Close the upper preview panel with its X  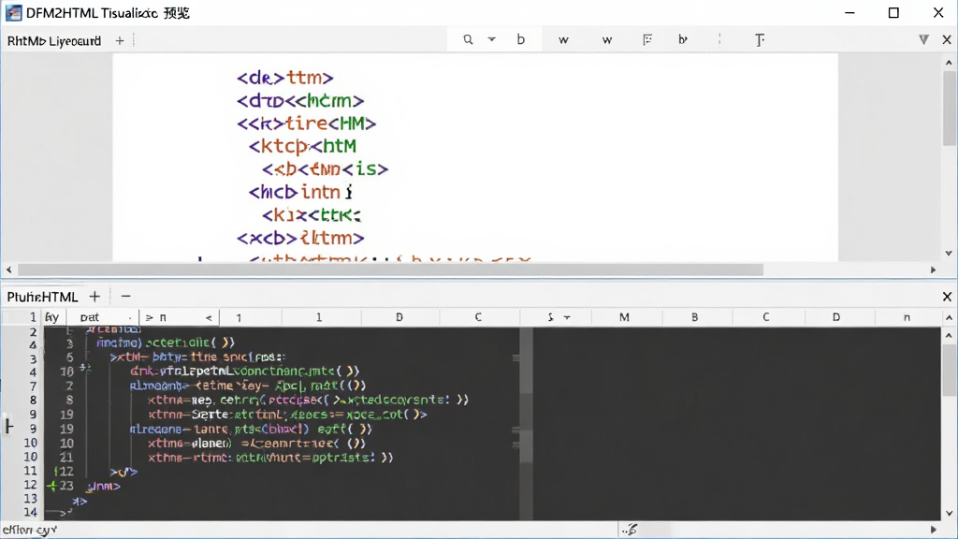point(947,39)
